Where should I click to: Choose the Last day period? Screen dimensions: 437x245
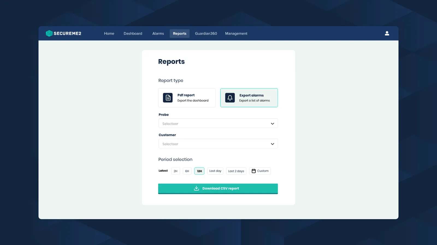pos(215,171)
